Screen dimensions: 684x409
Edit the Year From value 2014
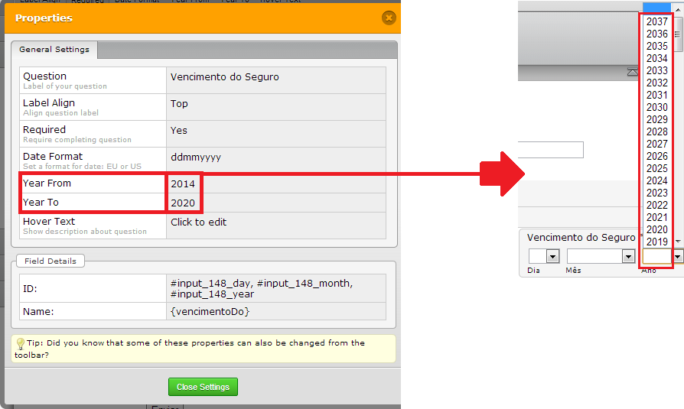183,184
